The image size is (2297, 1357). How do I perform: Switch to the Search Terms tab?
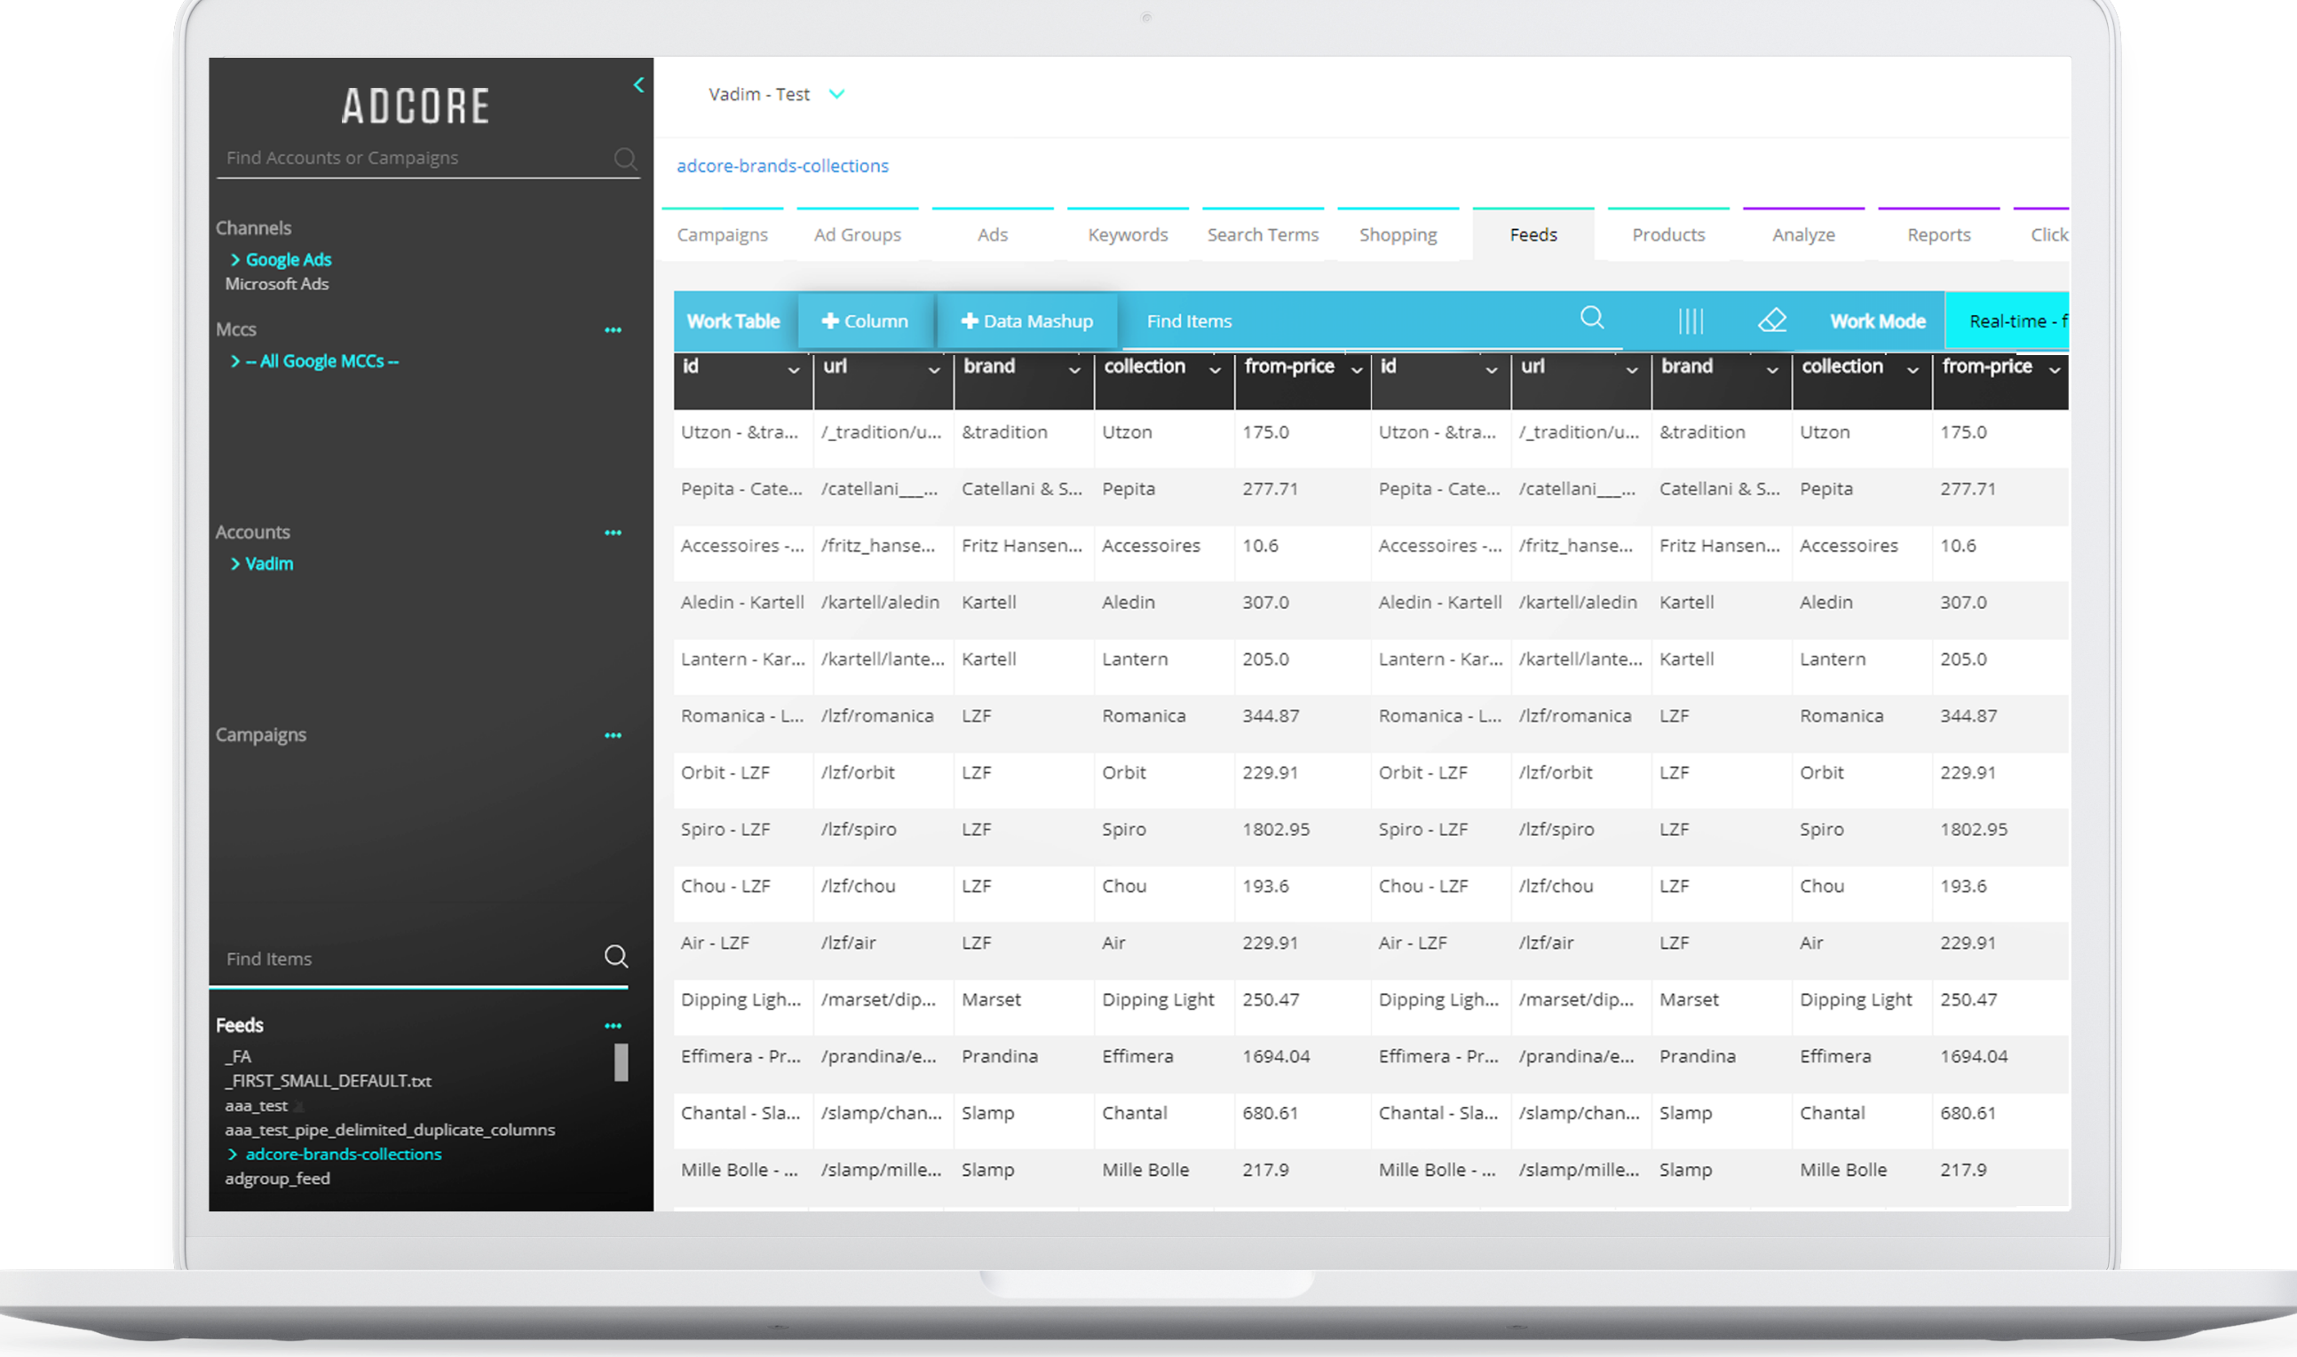[1263, 235]
